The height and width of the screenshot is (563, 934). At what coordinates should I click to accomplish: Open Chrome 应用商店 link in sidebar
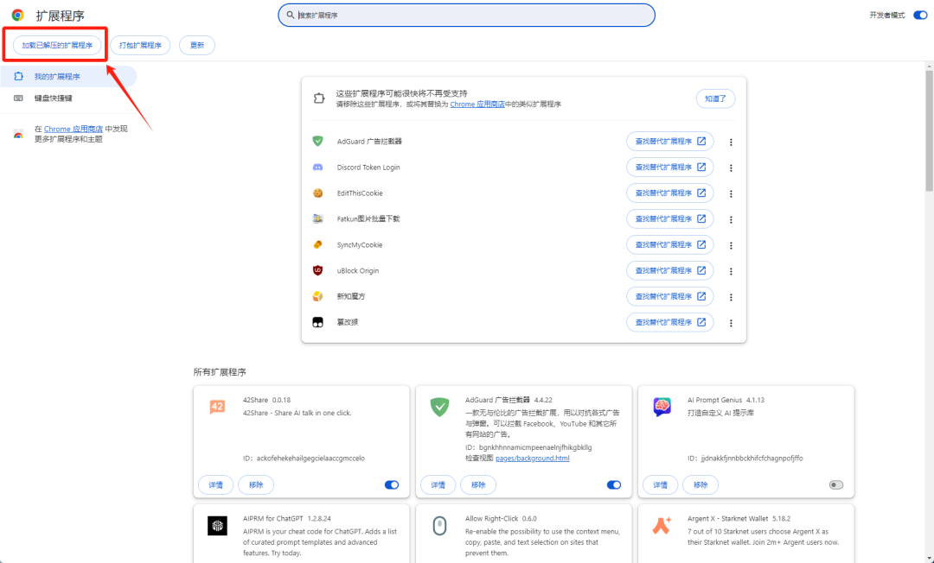[74, 129]
